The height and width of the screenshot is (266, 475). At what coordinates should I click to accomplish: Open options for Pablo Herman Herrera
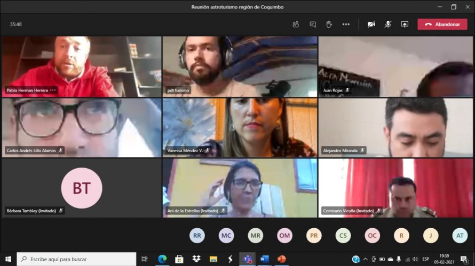coord(53,90)
